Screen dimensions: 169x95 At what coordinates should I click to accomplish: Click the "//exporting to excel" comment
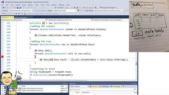(42, 69)
